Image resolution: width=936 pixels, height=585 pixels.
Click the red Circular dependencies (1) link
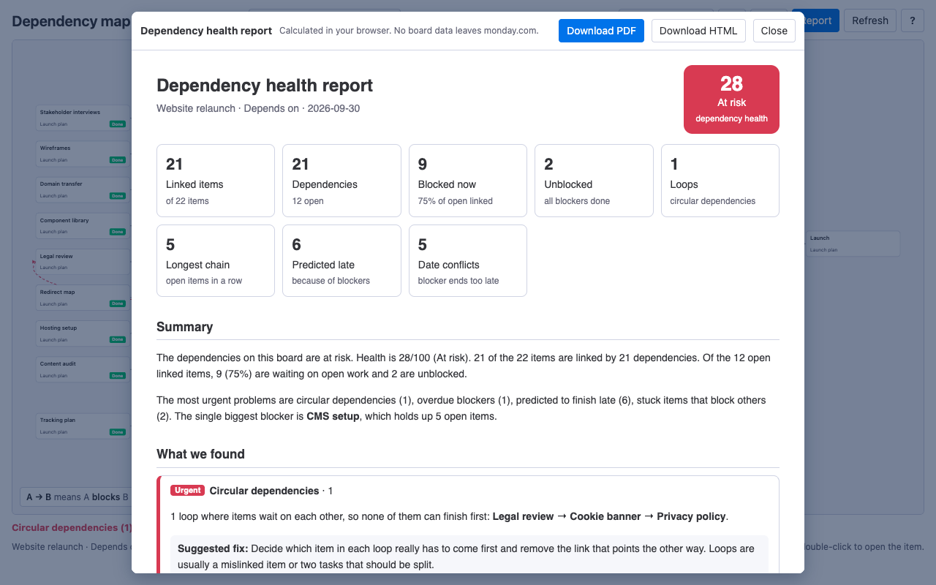pos(72,527)
